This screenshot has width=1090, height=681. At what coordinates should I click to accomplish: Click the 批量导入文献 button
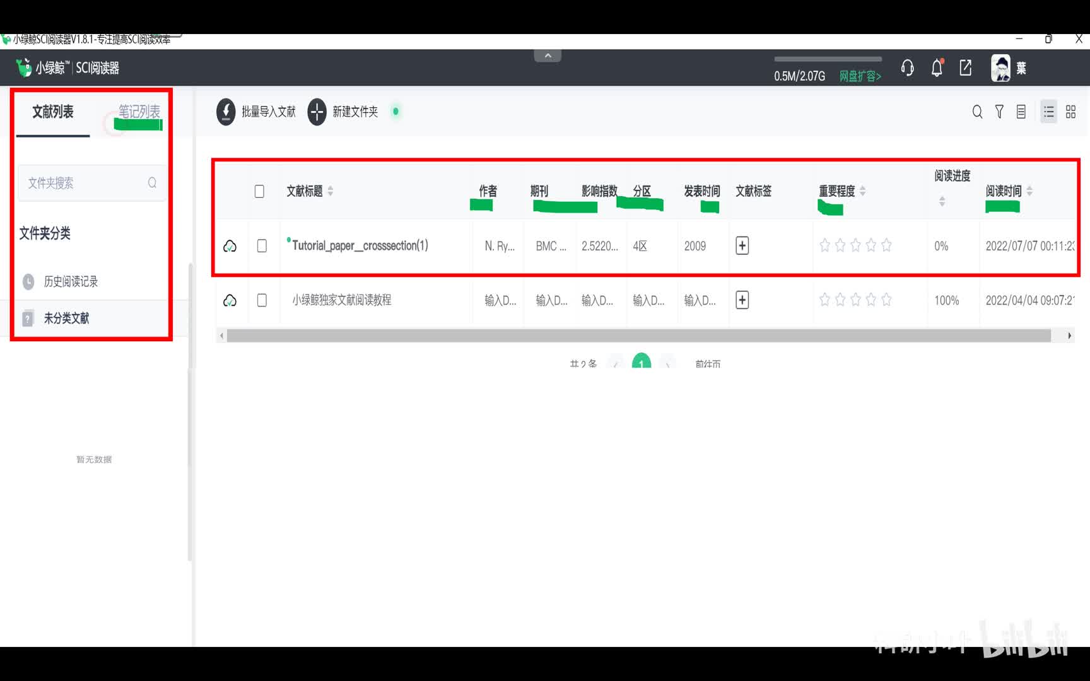click(x=256, y=112)
